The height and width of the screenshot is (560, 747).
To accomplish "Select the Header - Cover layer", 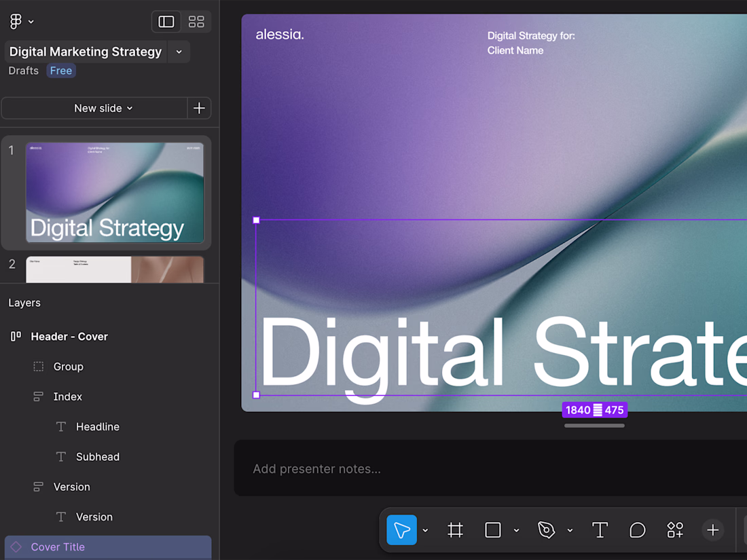I will (x=69, y=337).
